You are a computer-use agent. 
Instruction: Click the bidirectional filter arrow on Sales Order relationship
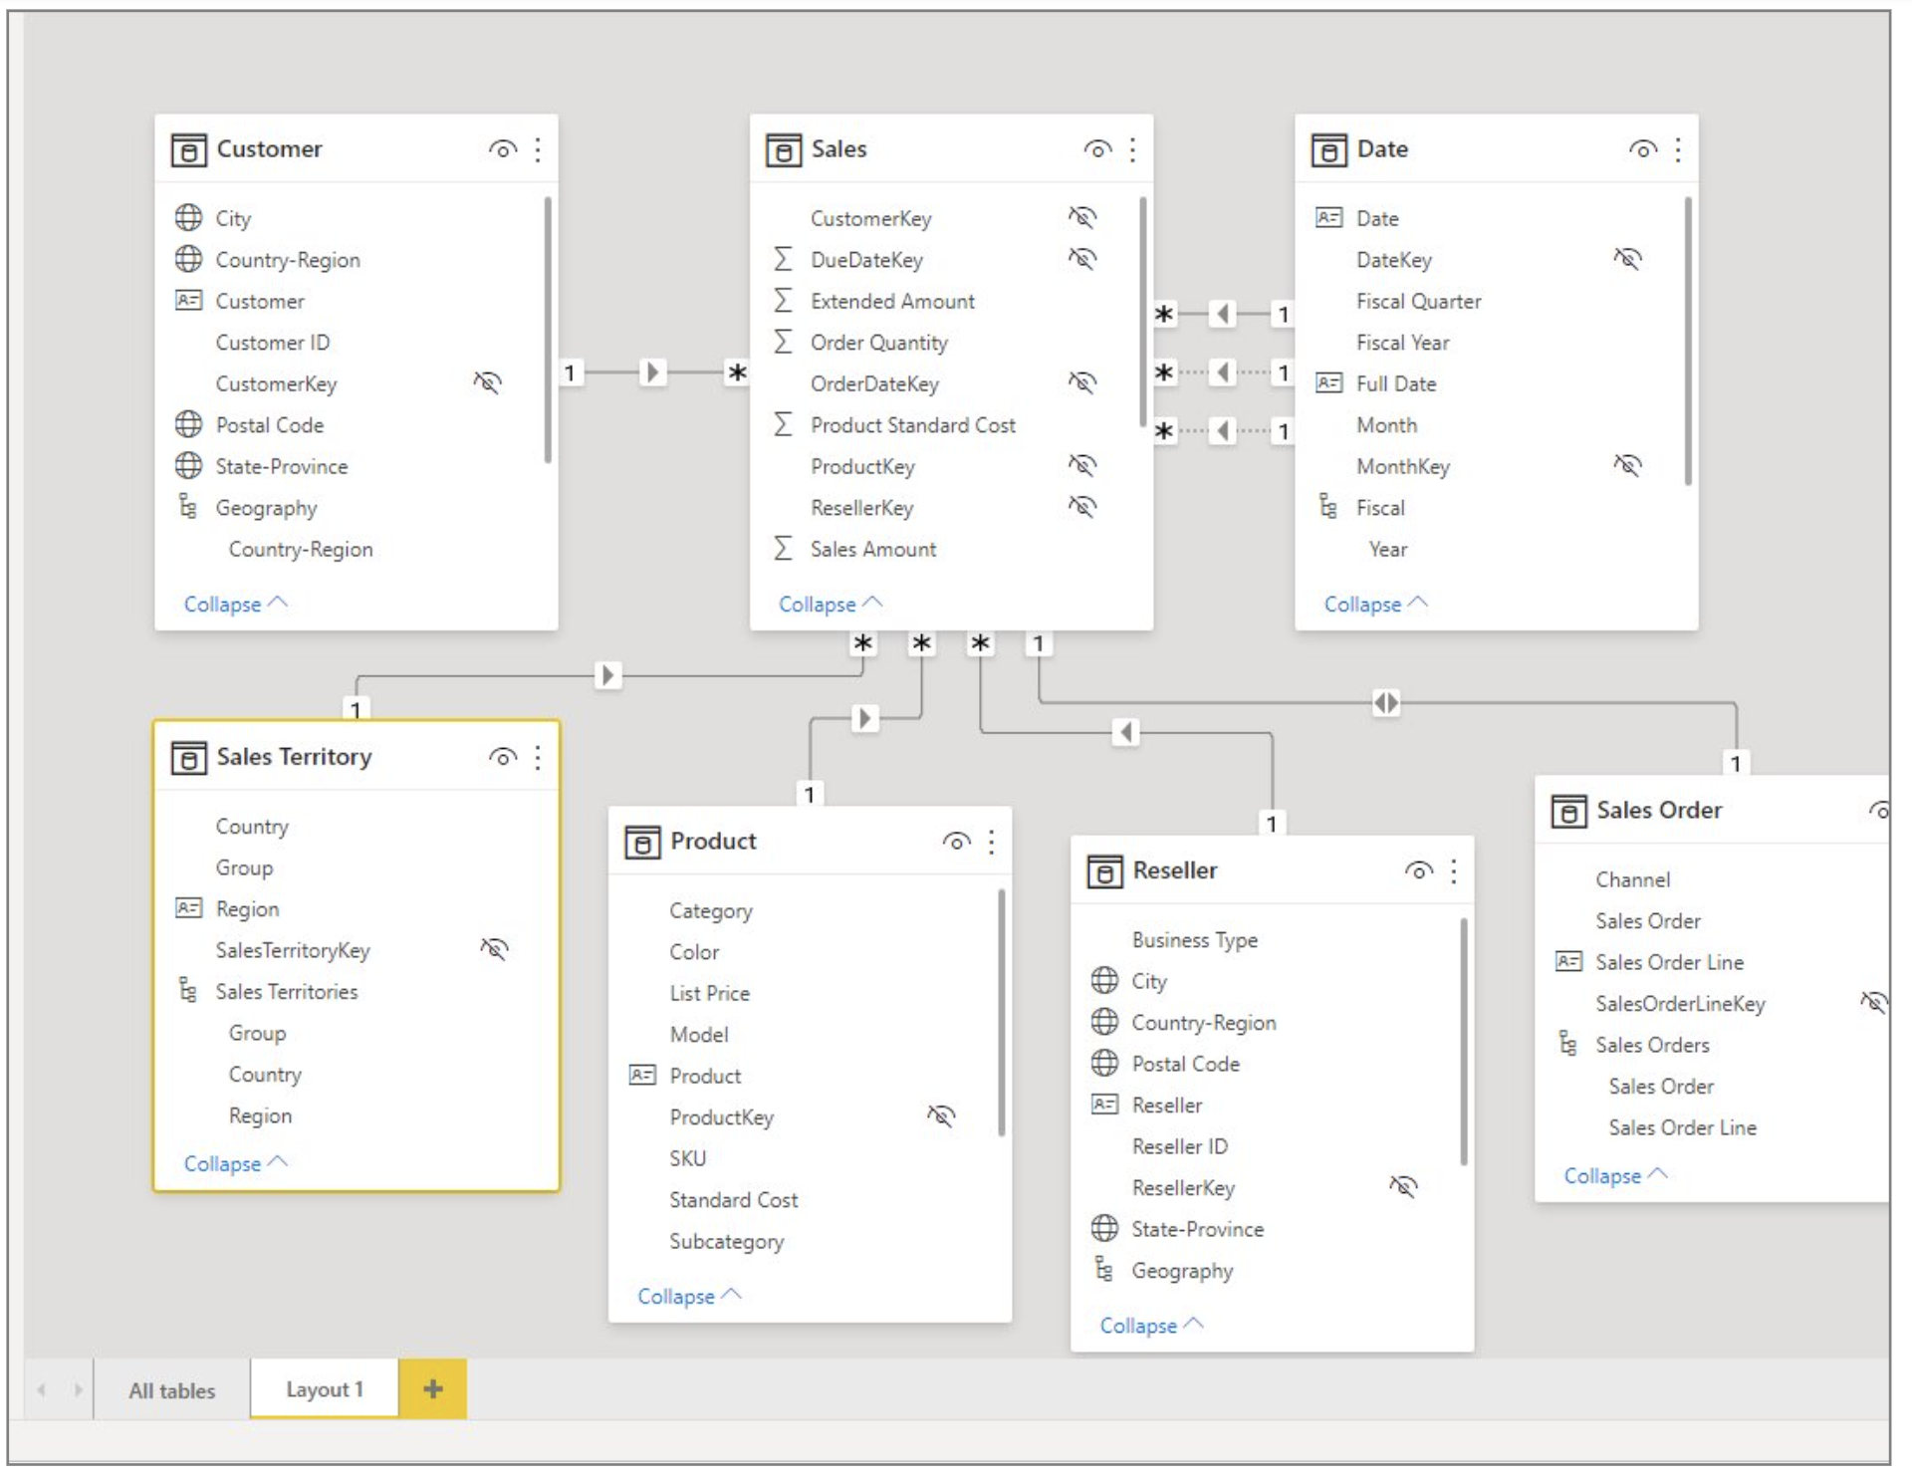1385,703
